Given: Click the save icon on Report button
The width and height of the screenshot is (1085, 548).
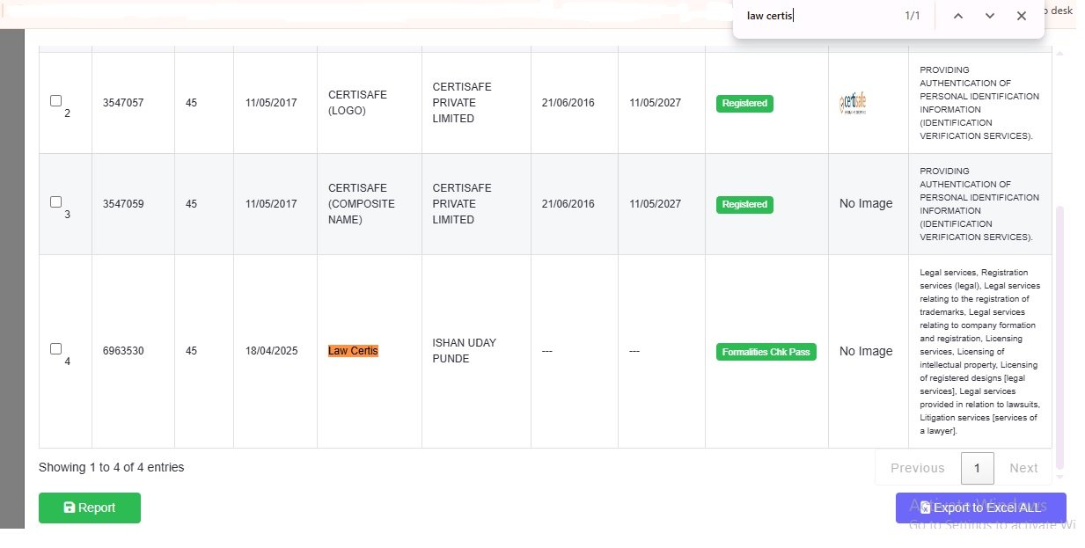Looking at the screenshot, I should (70, 508).
